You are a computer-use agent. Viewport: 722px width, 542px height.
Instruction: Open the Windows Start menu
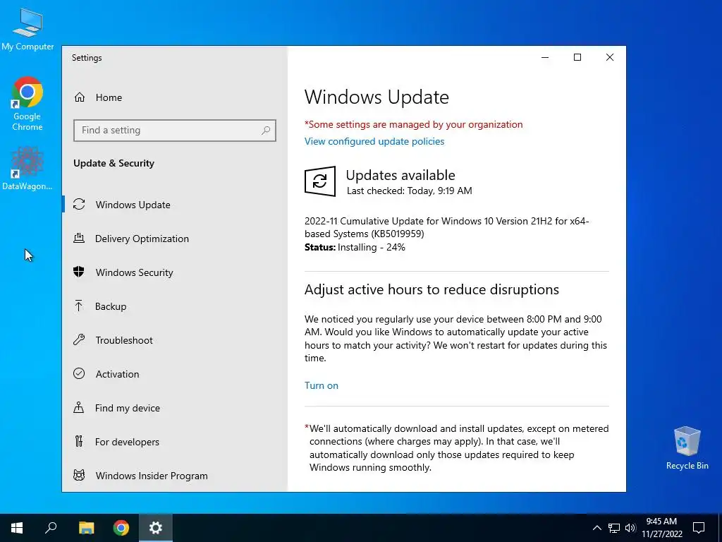[x=17, y=528]
